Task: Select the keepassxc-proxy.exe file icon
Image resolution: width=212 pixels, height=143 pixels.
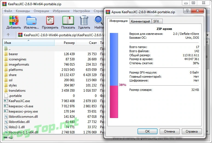Action: tap(6, 111)
